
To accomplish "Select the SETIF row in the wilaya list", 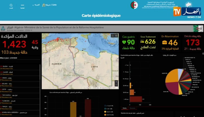I will click(x=20, y=90).
